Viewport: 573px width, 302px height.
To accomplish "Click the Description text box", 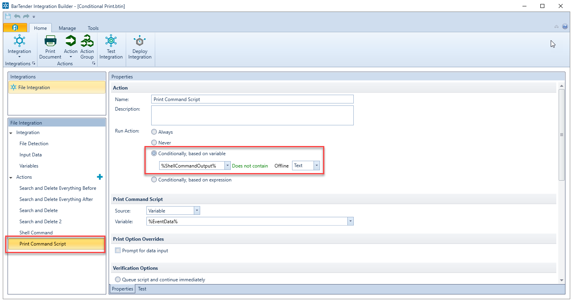I will (252, 115).
